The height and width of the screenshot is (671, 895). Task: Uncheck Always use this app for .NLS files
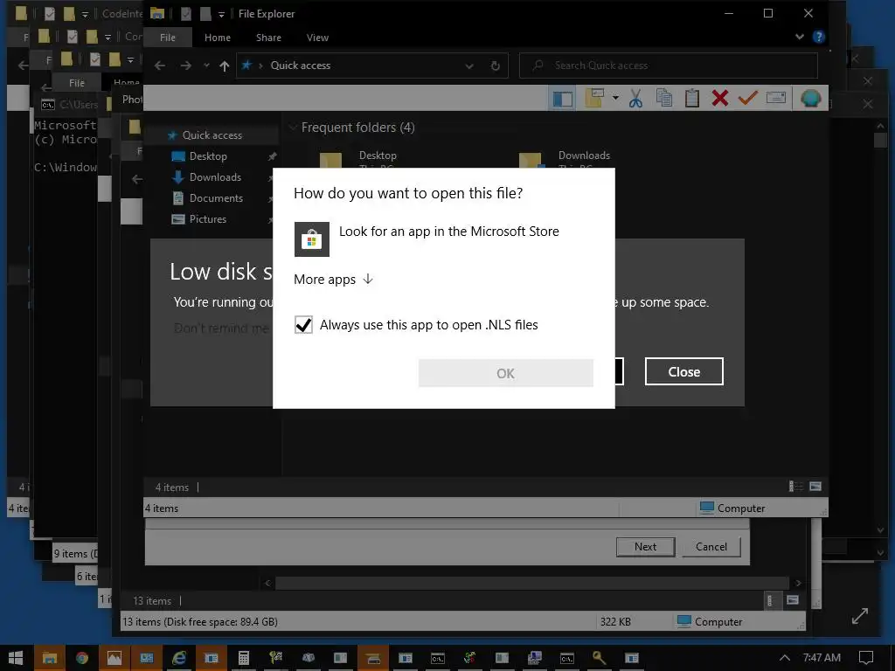point(303,325)
